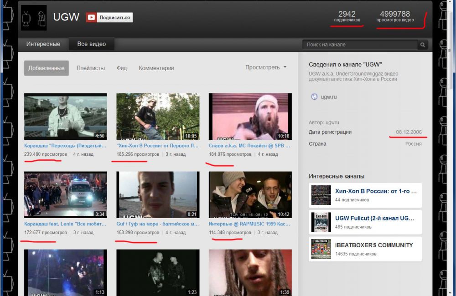Play the 0:21 video thumbnail

(x=158, y=194)
